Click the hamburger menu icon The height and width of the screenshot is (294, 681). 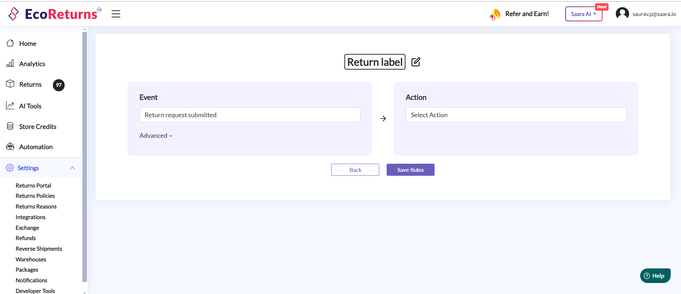(116, 14)
